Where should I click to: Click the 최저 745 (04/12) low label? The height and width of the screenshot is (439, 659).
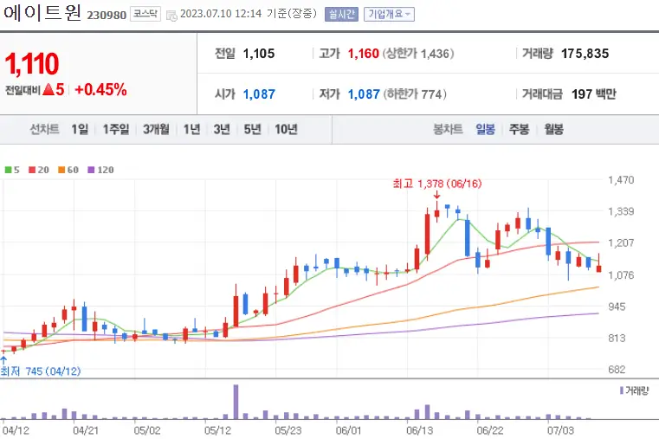(41, 371)
